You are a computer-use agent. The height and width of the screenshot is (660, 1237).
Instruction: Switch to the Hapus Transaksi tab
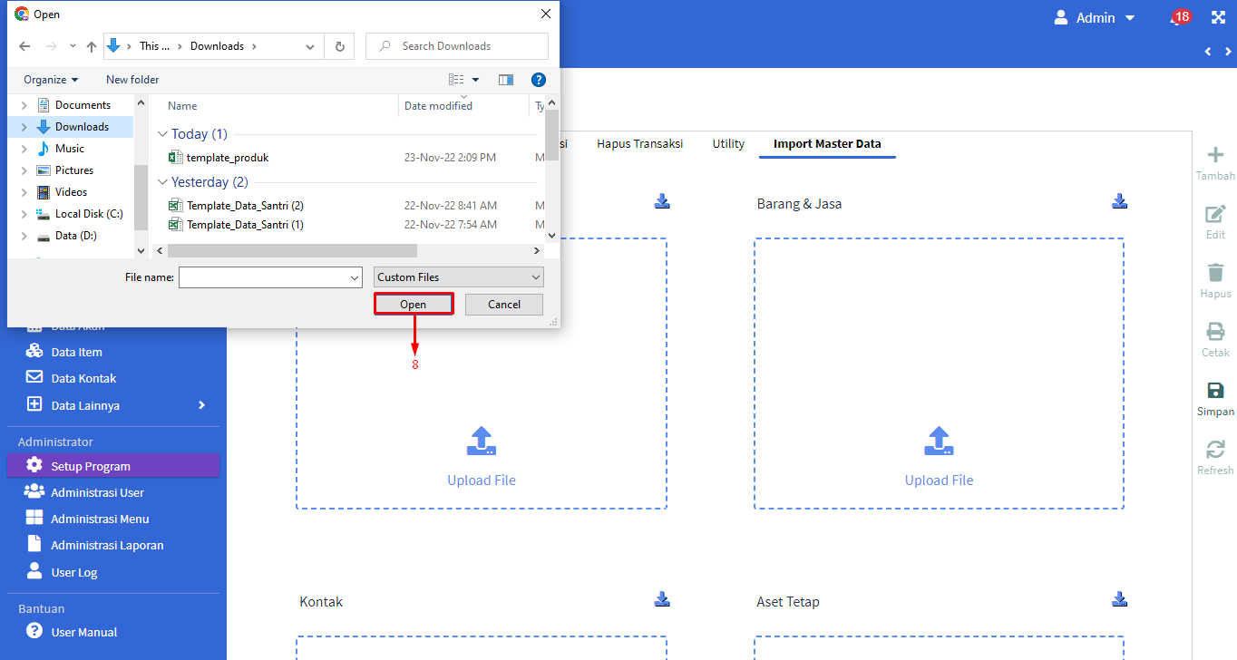pyautogui.click(x=639, y=143)
